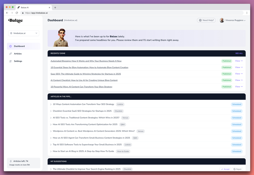Viewport: 254px width, 175px height.
Task: Open '10 Powerful Ways AI Content' article link
Action: click(x=81, y=87)
